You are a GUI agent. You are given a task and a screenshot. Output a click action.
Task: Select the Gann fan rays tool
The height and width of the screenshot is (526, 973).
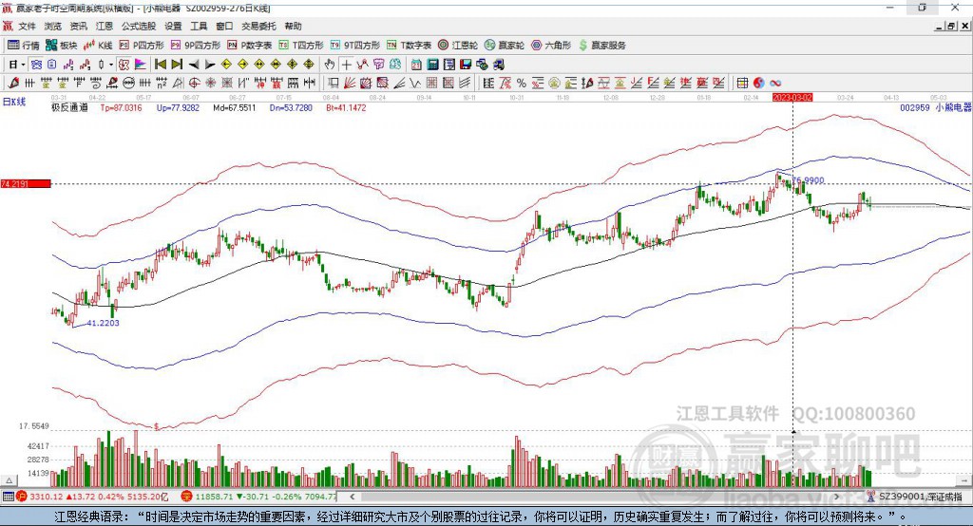pyautogui.click(x=351, y=83)
